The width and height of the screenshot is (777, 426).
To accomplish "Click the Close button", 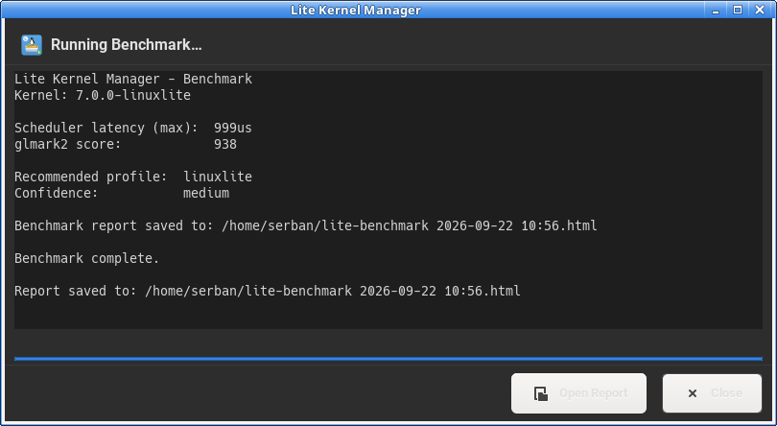I will (x=712, y=393).
